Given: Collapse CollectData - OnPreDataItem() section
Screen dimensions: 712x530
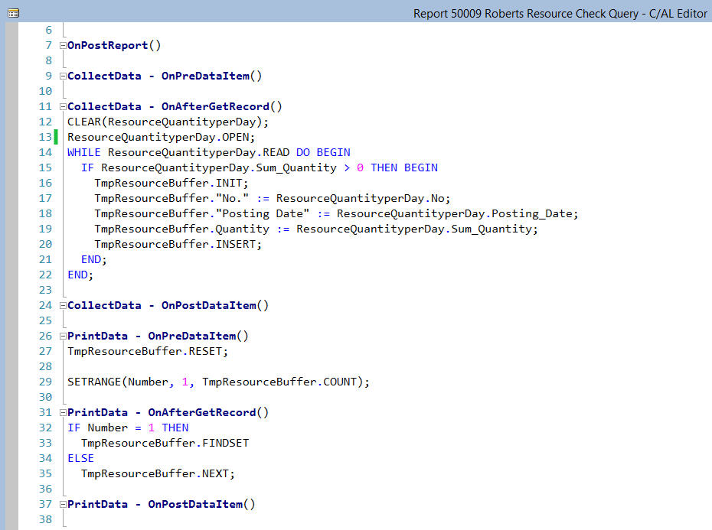Looking at the screenshot, I should [x=63, y=76].
